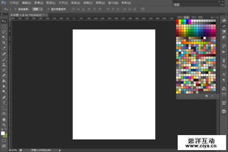The height and width of the screenshot is (152, 228).
Task: Select the Zoom magnifier tool
Action: pos(4,125)
